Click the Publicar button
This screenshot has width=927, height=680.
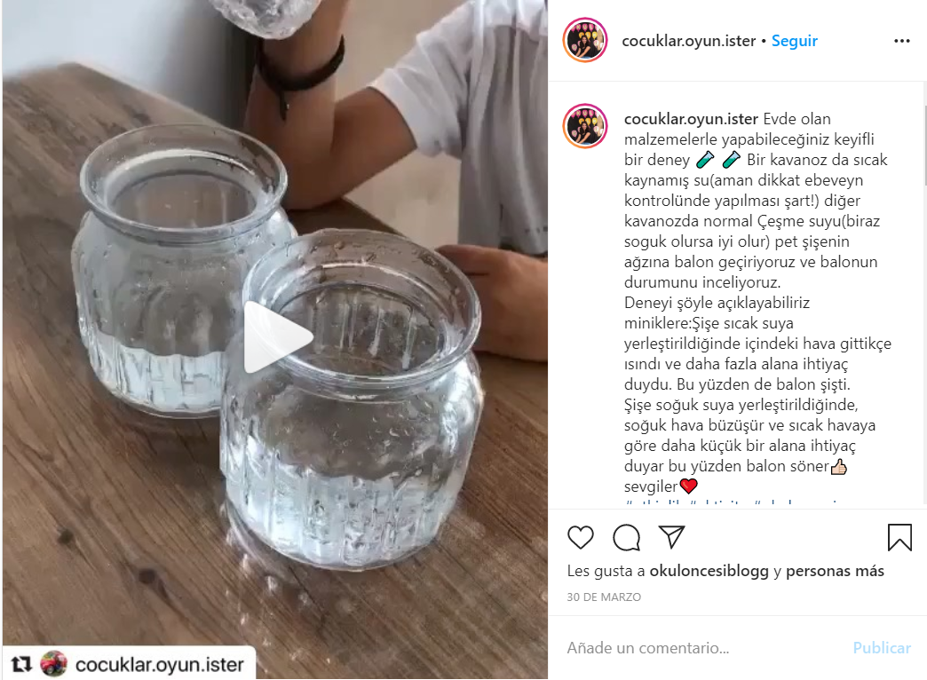(x=882, y=648)
